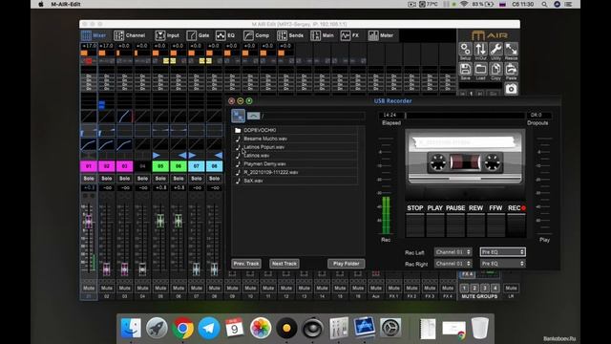Toggle Solo on channel 01
The height and width of the screenshot is (344, 611).
tap(89, 179)
